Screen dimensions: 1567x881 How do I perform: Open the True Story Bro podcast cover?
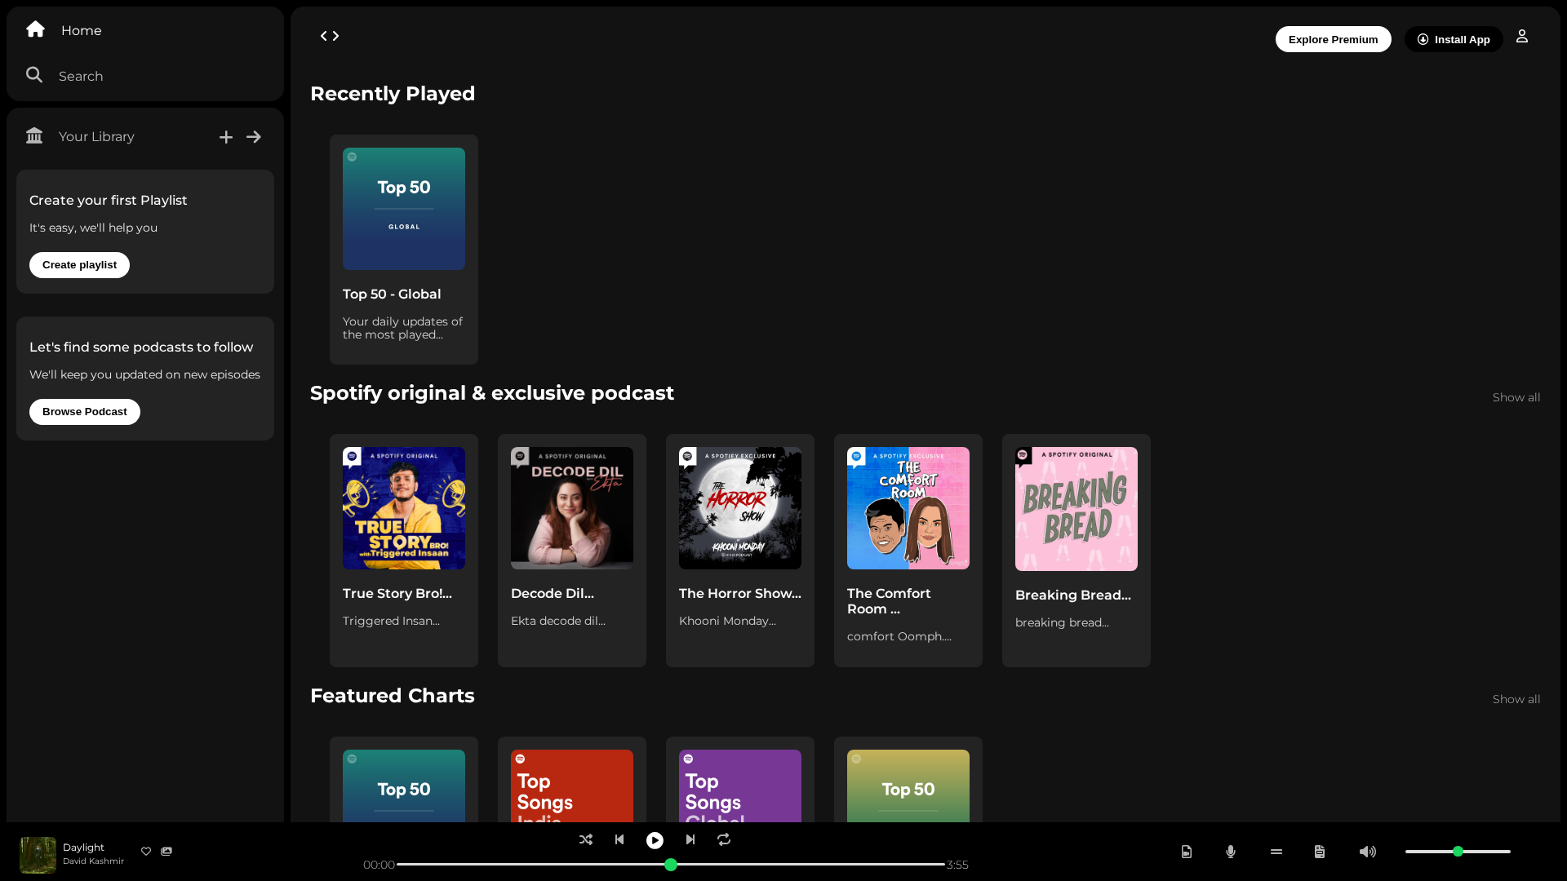click(404, 508)
